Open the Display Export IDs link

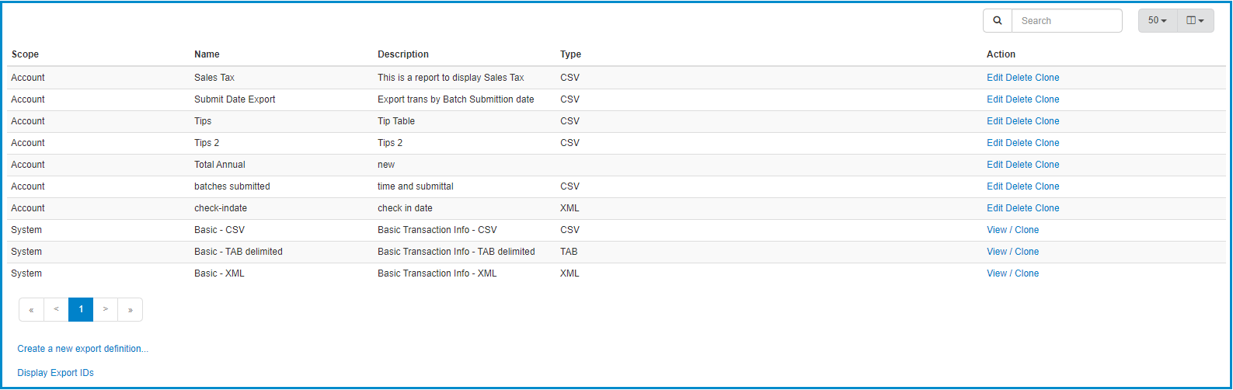(x=55, y=373)
